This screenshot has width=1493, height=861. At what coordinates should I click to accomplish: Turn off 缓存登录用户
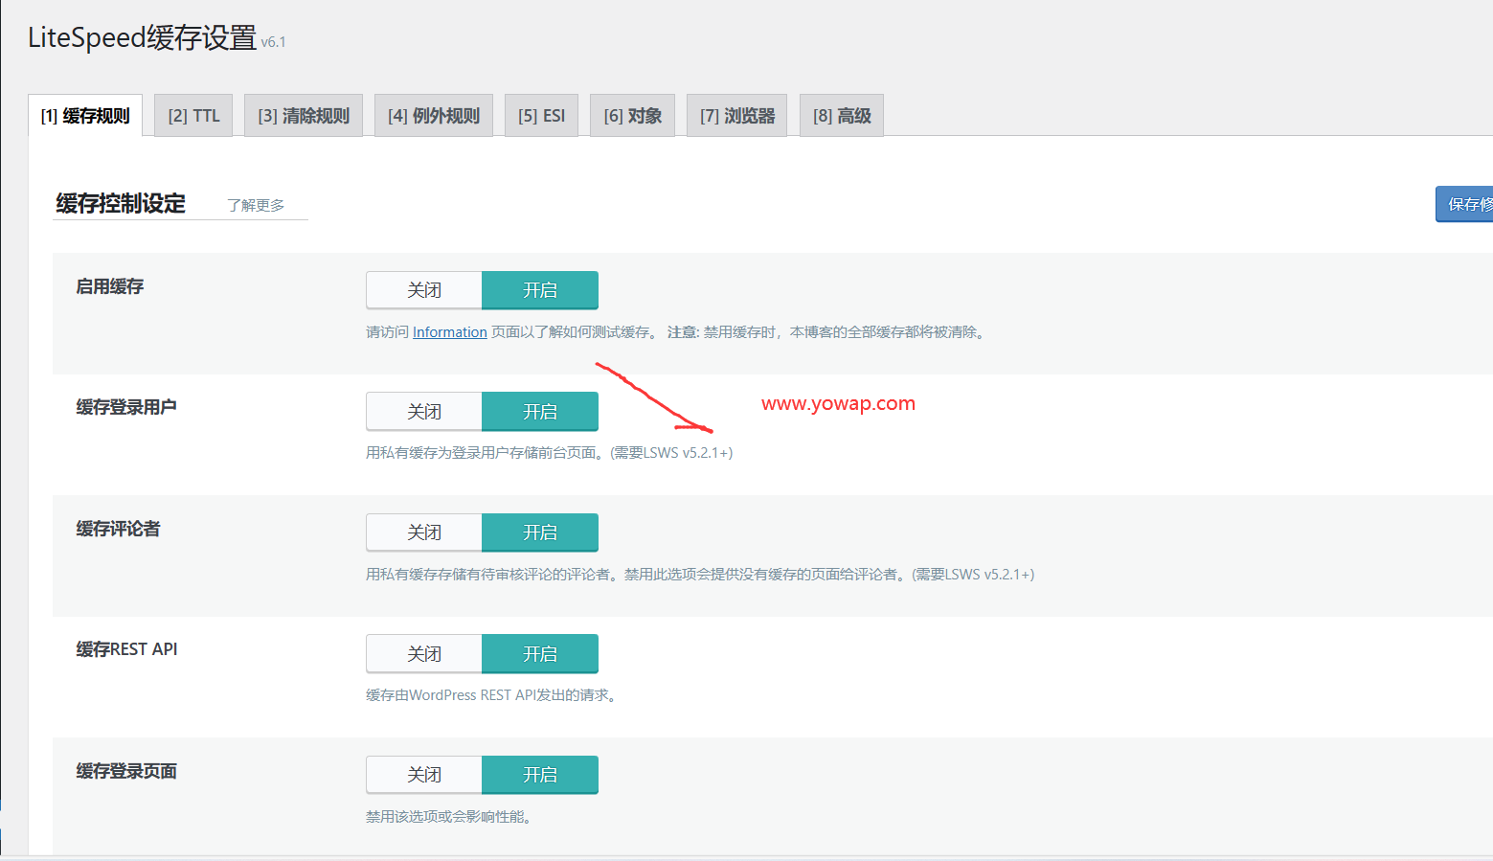(x=423, y=411)
